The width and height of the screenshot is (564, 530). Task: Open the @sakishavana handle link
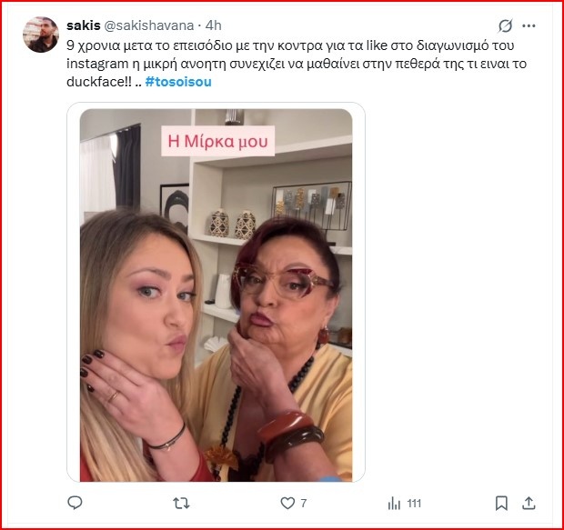click(149, 25)
